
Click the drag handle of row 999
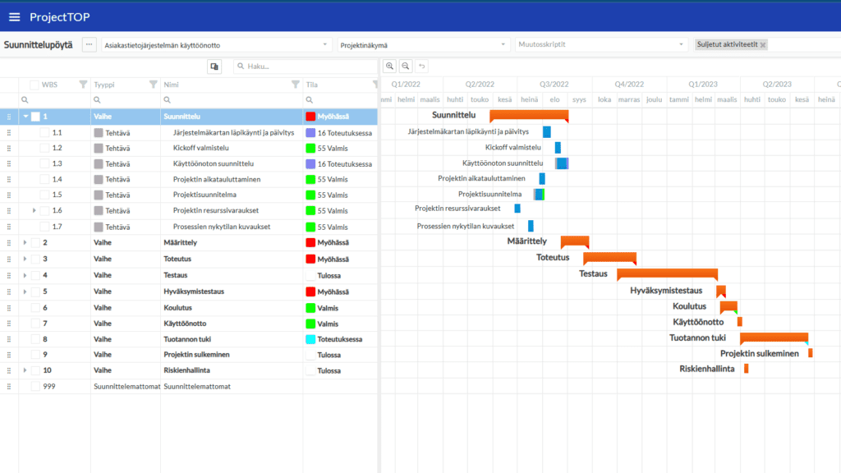[x=9, y=386]
